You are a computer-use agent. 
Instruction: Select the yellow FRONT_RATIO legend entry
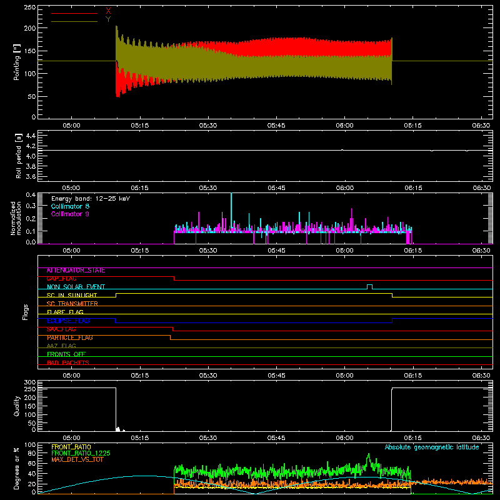click(71, 447)
